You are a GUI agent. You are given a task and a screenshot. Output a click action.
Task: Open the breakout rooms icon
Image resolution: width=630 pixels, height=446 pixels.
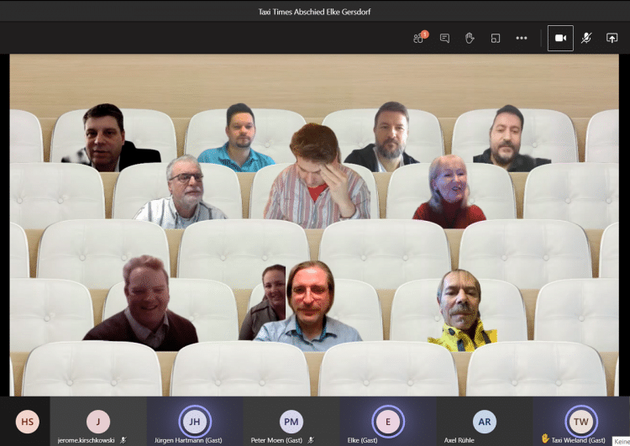[496, 38]
